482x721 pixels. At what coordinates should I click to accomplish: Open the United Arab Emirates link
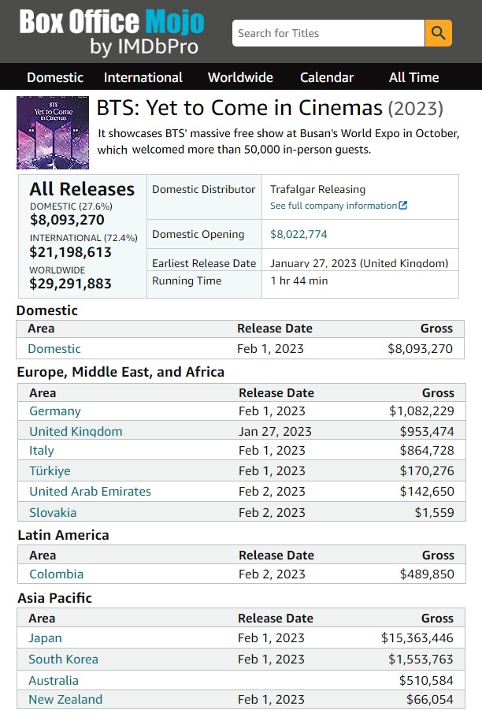90,491
